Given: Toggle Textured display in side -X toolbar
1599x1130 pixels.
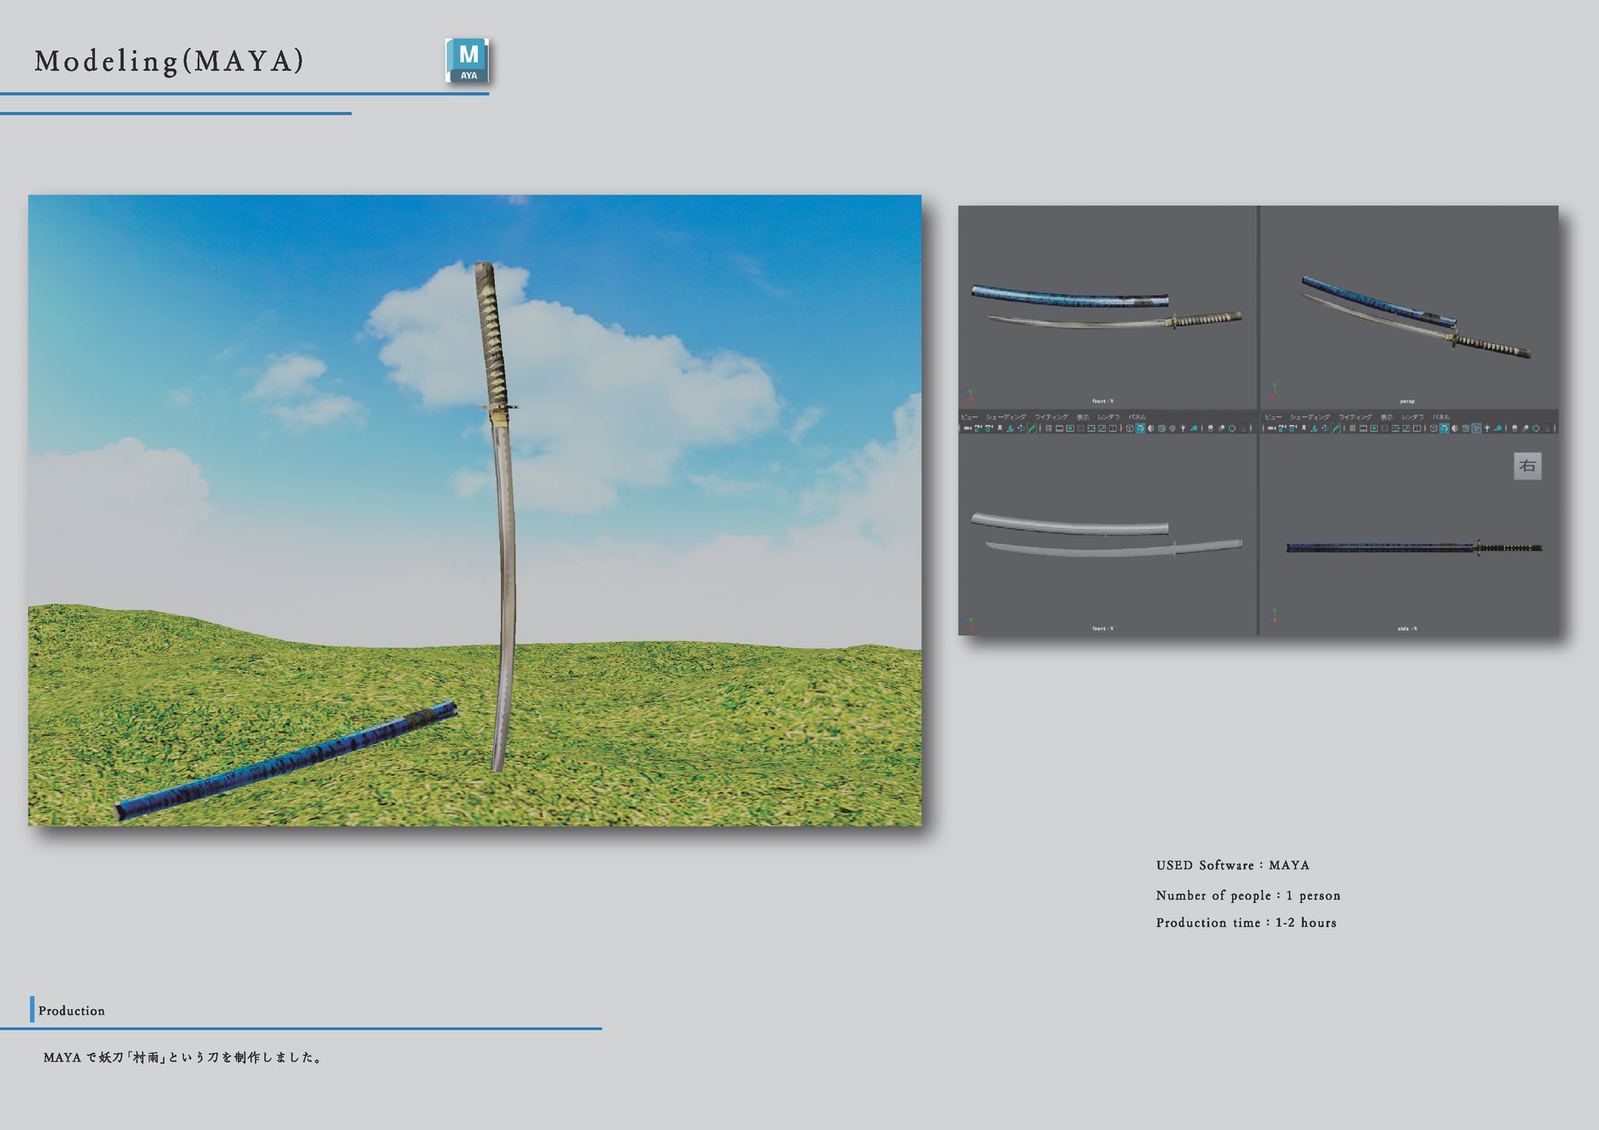Looking at the screenshot, I should [x=1476, y=428].
